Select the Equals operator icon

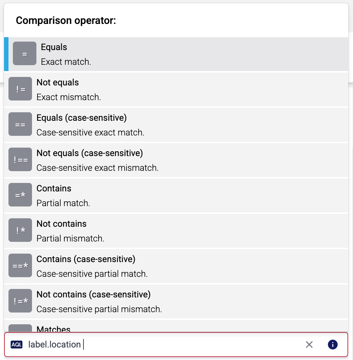[x=24, y=53]
